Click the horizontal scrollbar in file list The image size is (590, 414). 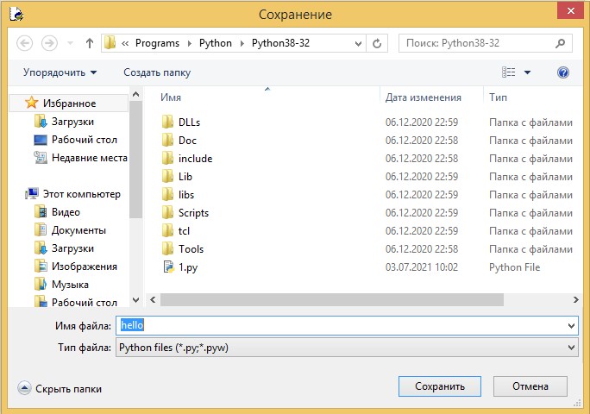[328, 299]
